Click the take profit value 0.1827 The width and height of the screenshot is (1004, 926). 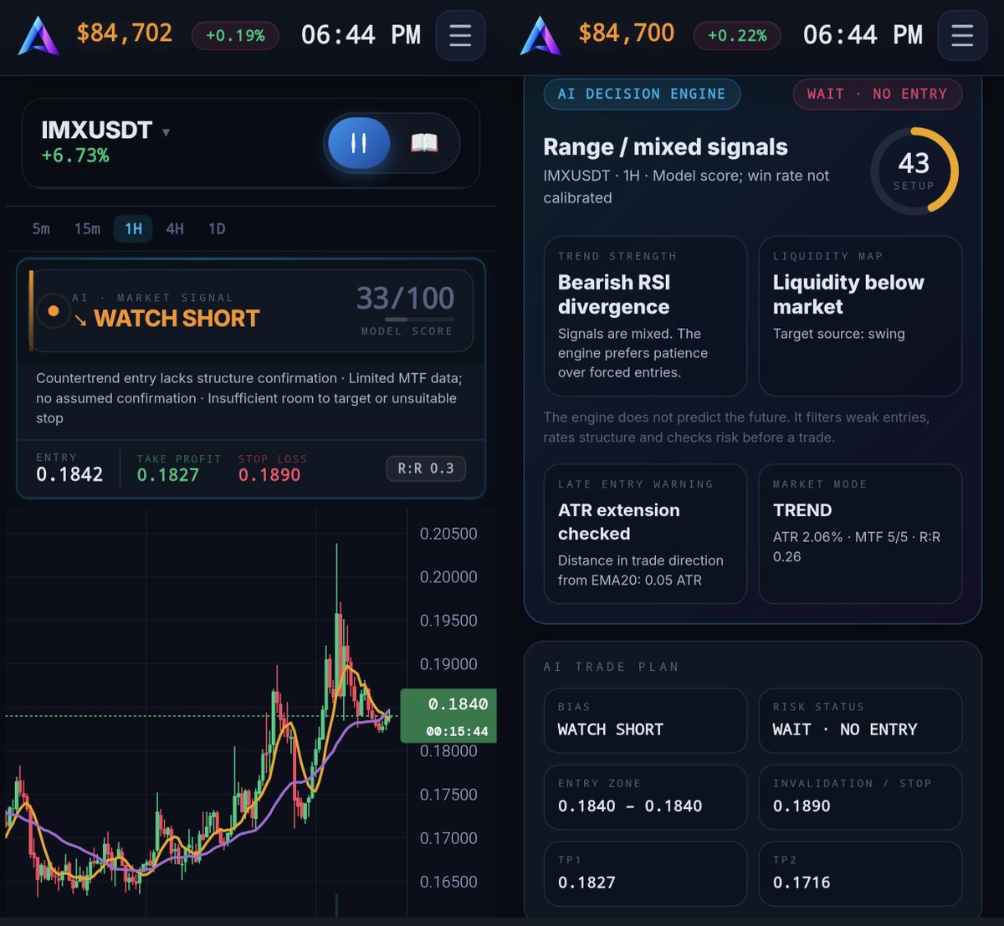[x=168, y=474]
